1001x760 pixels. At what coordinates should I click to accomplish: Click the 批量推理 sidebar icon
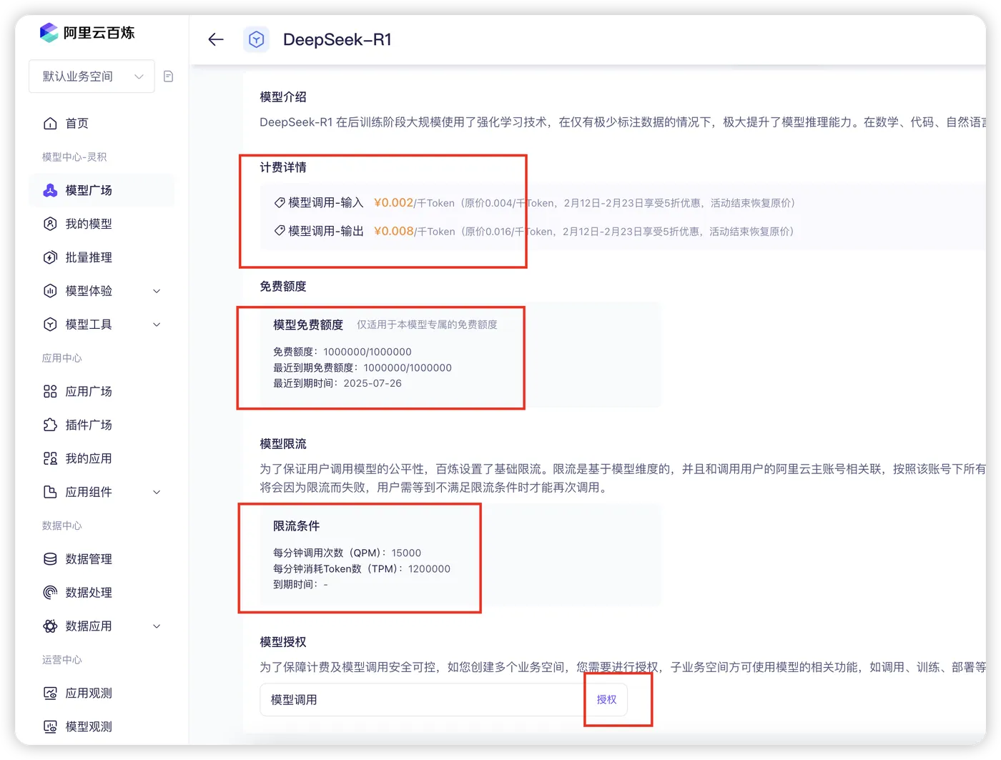coord(50,257)
